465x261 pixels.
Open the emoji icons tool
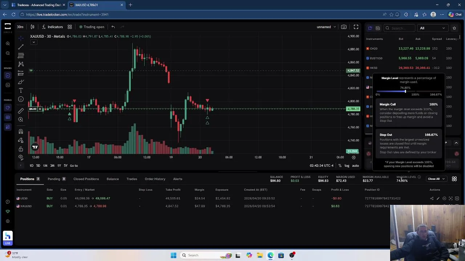pos(21,99)
